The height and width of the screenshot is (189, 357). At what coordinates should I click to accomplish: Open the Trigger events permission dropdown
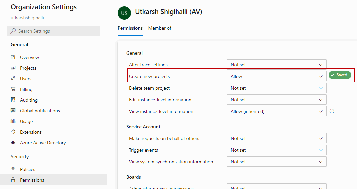[x=276, y=150]
